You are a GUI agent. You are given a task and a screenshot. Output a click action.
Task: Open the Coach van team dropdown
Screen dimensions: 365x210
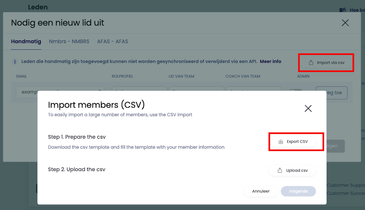253,90
